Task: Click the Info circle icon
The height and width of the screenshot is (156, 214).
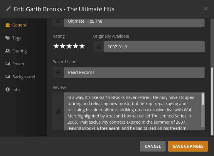Action: (8, 90)
